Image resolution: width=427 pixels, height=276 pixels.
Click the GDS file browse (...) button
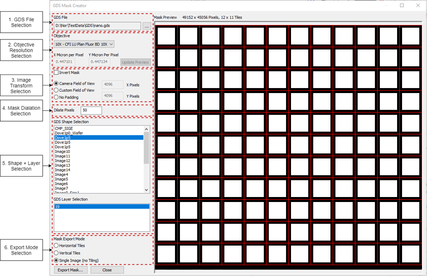(x=146, y=27)
